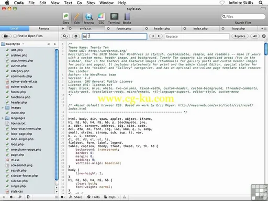
Task: Enable Find in Open Files checkbox
Action: point(15,36)
